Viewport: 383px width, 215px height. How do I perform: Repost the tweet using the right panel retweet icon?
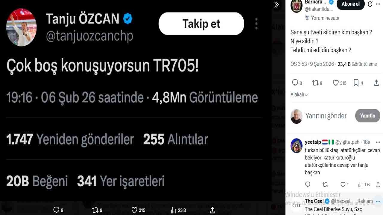click(x=315, y=83)
